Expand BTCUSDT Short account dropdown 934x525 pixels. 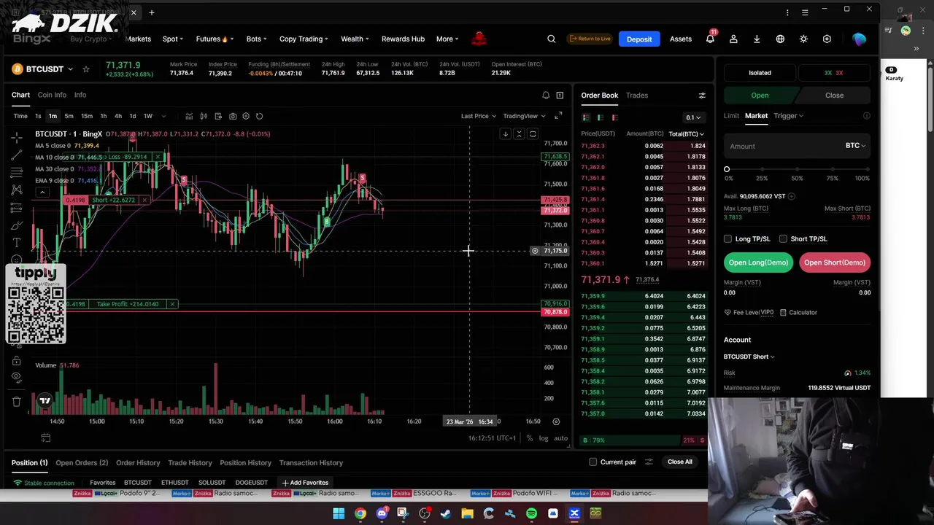coord(749,357)
